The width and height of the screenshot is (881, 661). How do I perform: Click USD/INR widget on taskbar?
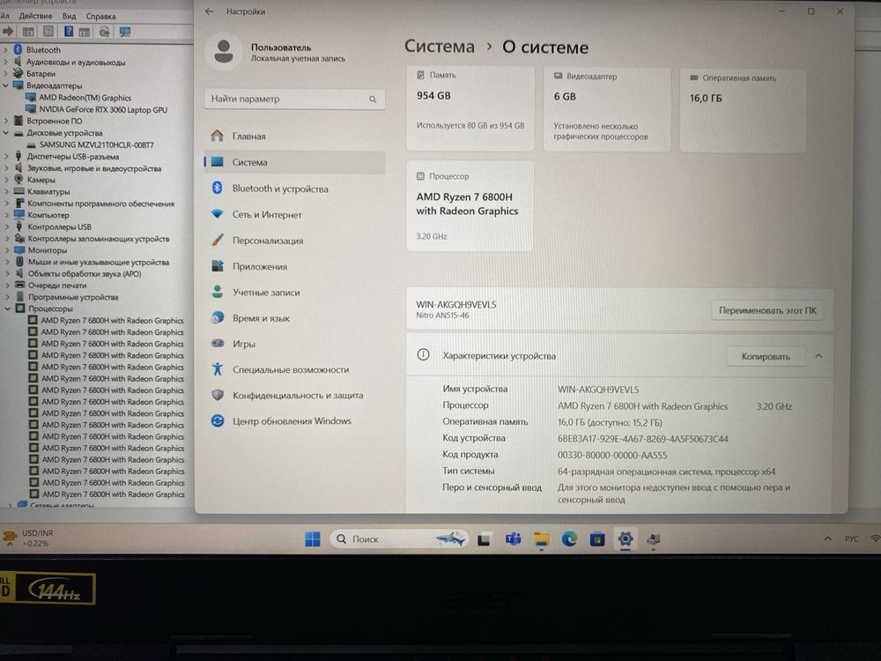[29, 538]
